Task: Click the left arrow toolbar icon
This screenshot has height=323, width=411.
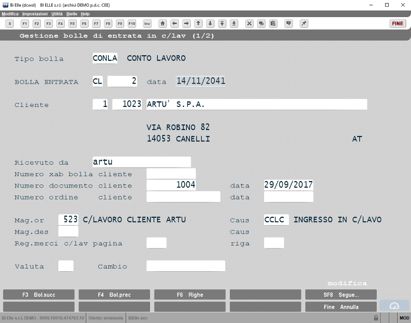Action: click(175, 24)
